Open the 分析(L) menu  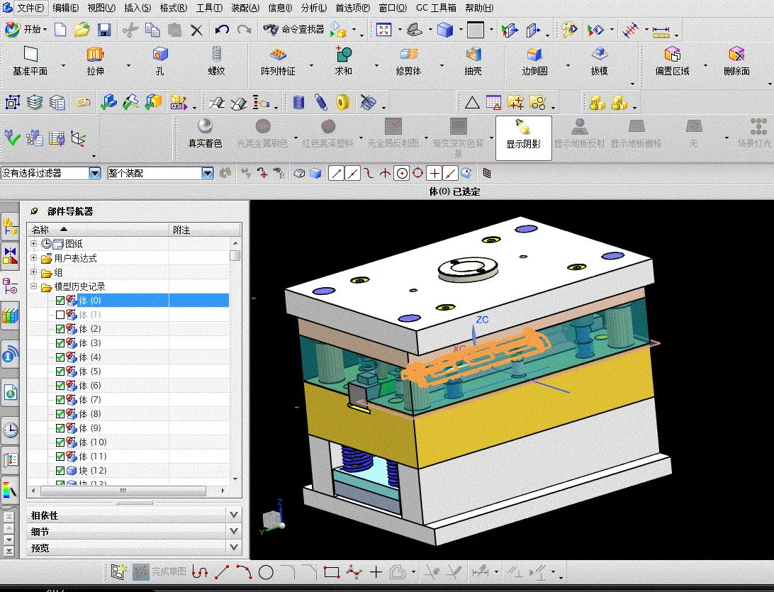(x=314, y=8)
